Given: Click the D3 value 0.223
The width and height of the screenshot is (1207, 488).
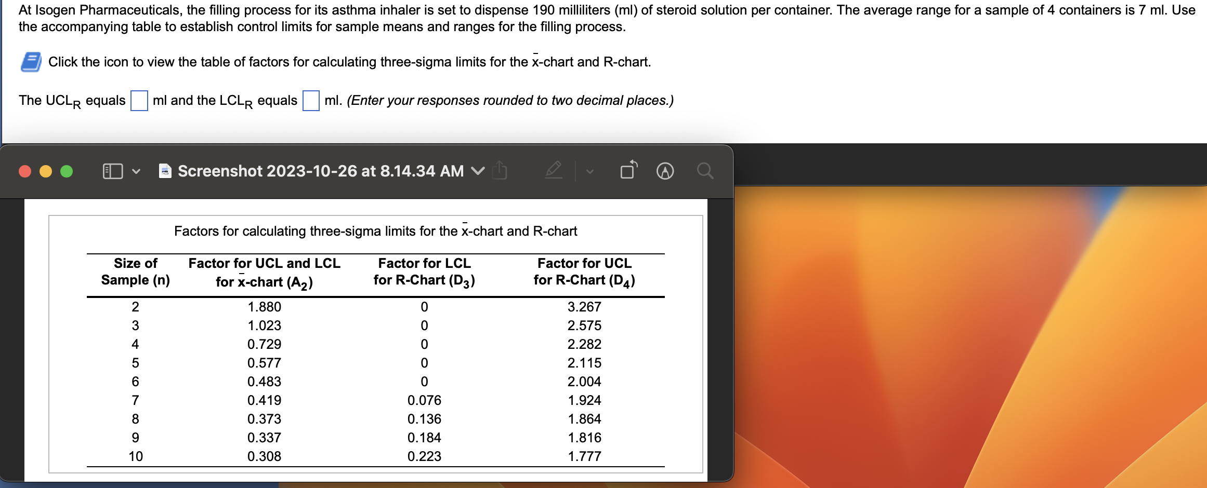Looking at the screenshot, I should (x=424, y=456).
